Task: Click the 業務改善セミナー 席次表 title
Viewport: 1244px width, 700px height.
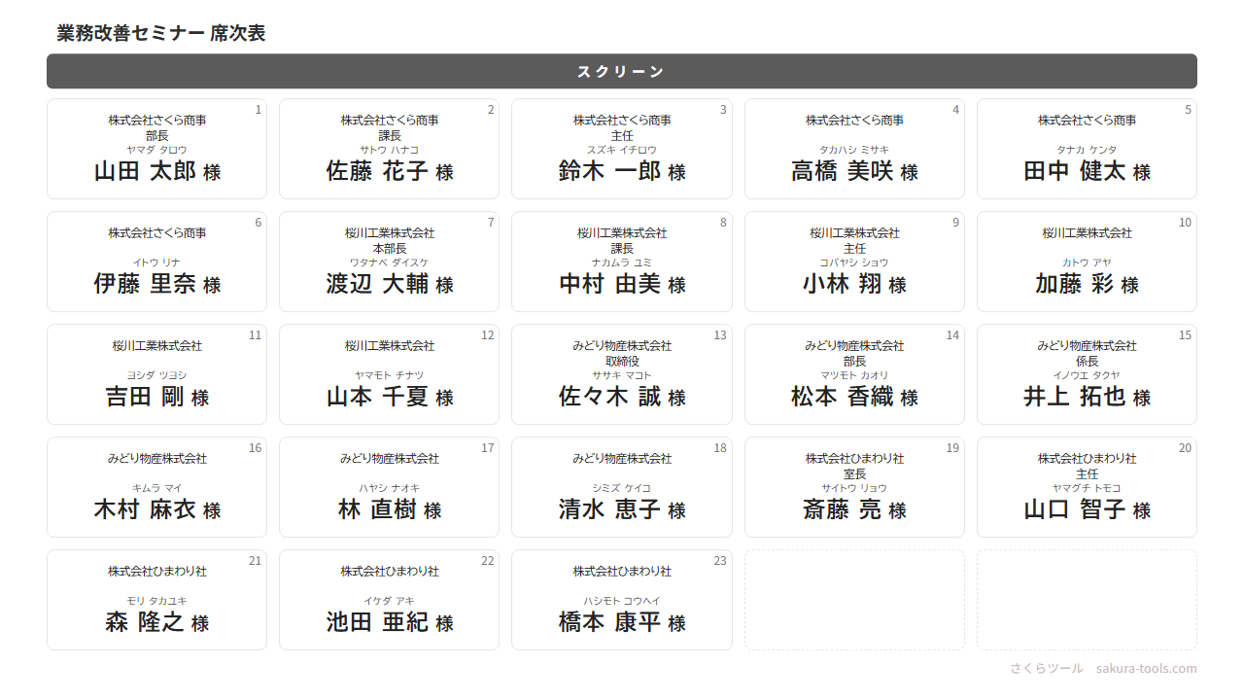Action: [x=161, y=33]
